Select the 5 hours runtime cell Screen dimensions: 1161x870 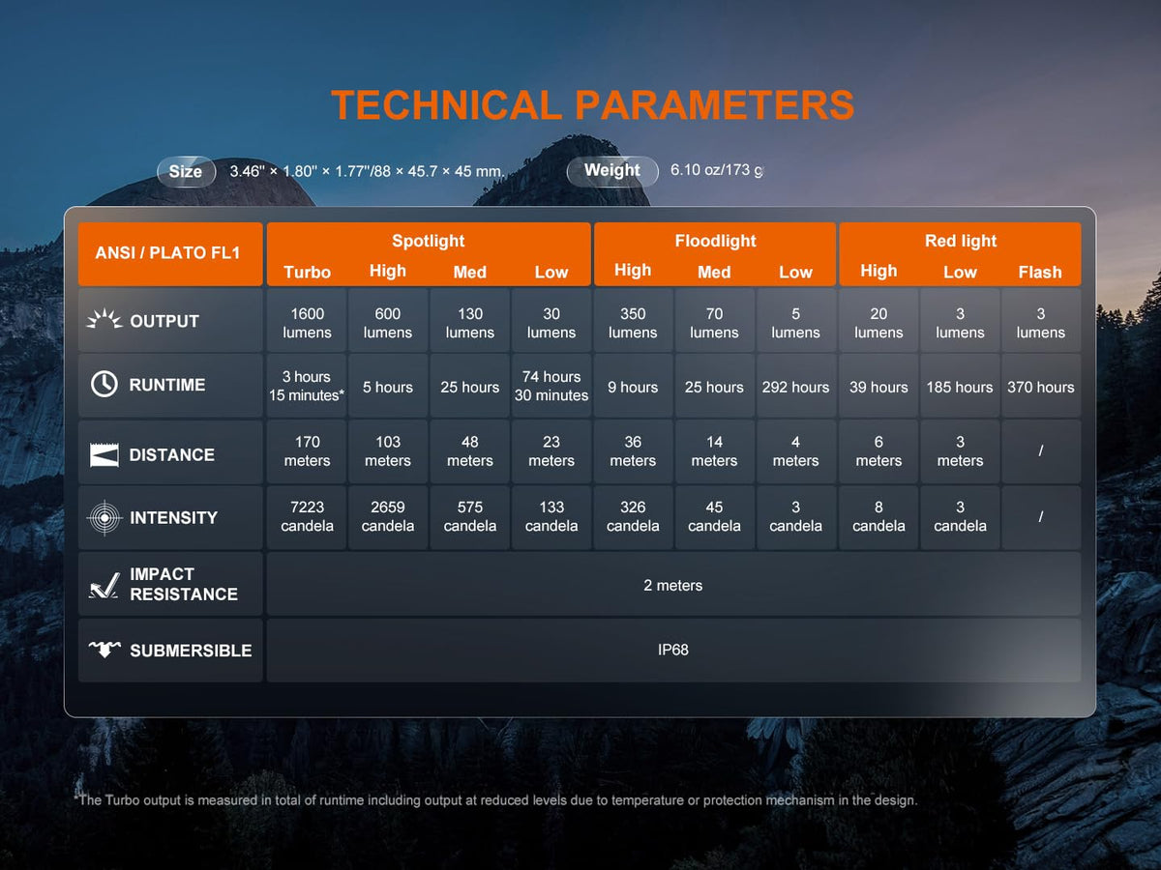(x=388, y=386)
